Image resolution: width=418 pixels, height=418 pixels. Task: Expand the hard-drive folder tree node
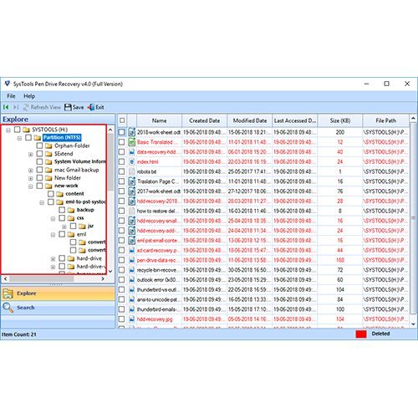point(53,259)
